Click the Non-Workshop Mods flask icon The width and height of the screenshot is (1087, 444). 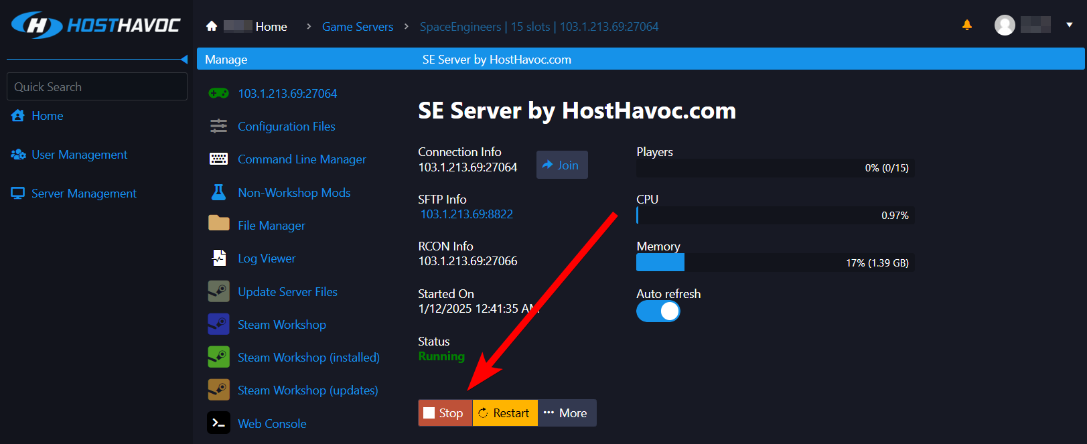pos(218,192)
